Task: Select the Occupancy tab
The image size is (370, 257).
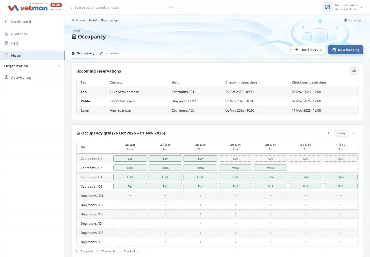Action: point(83,53)
